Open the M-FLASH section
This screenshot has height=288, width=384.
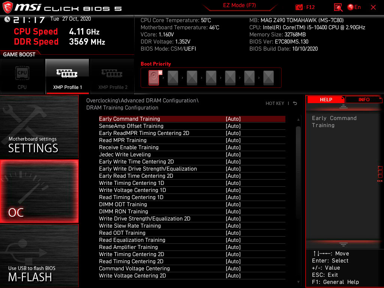39,256
